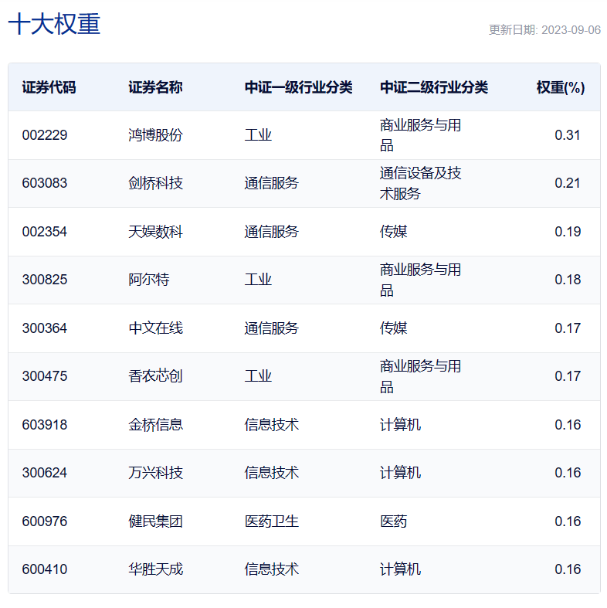607x608 pixels.
Task: Click 医药卫生 in the 健民集团 row
Action: [x=272, y=521]
